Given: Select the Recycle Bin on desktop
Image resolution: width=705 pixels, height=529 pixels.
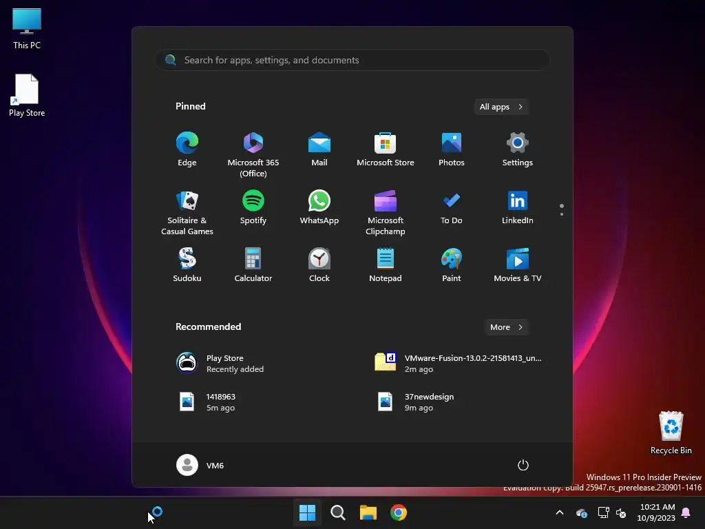Looking at the screenshot, I should point(671,433).
